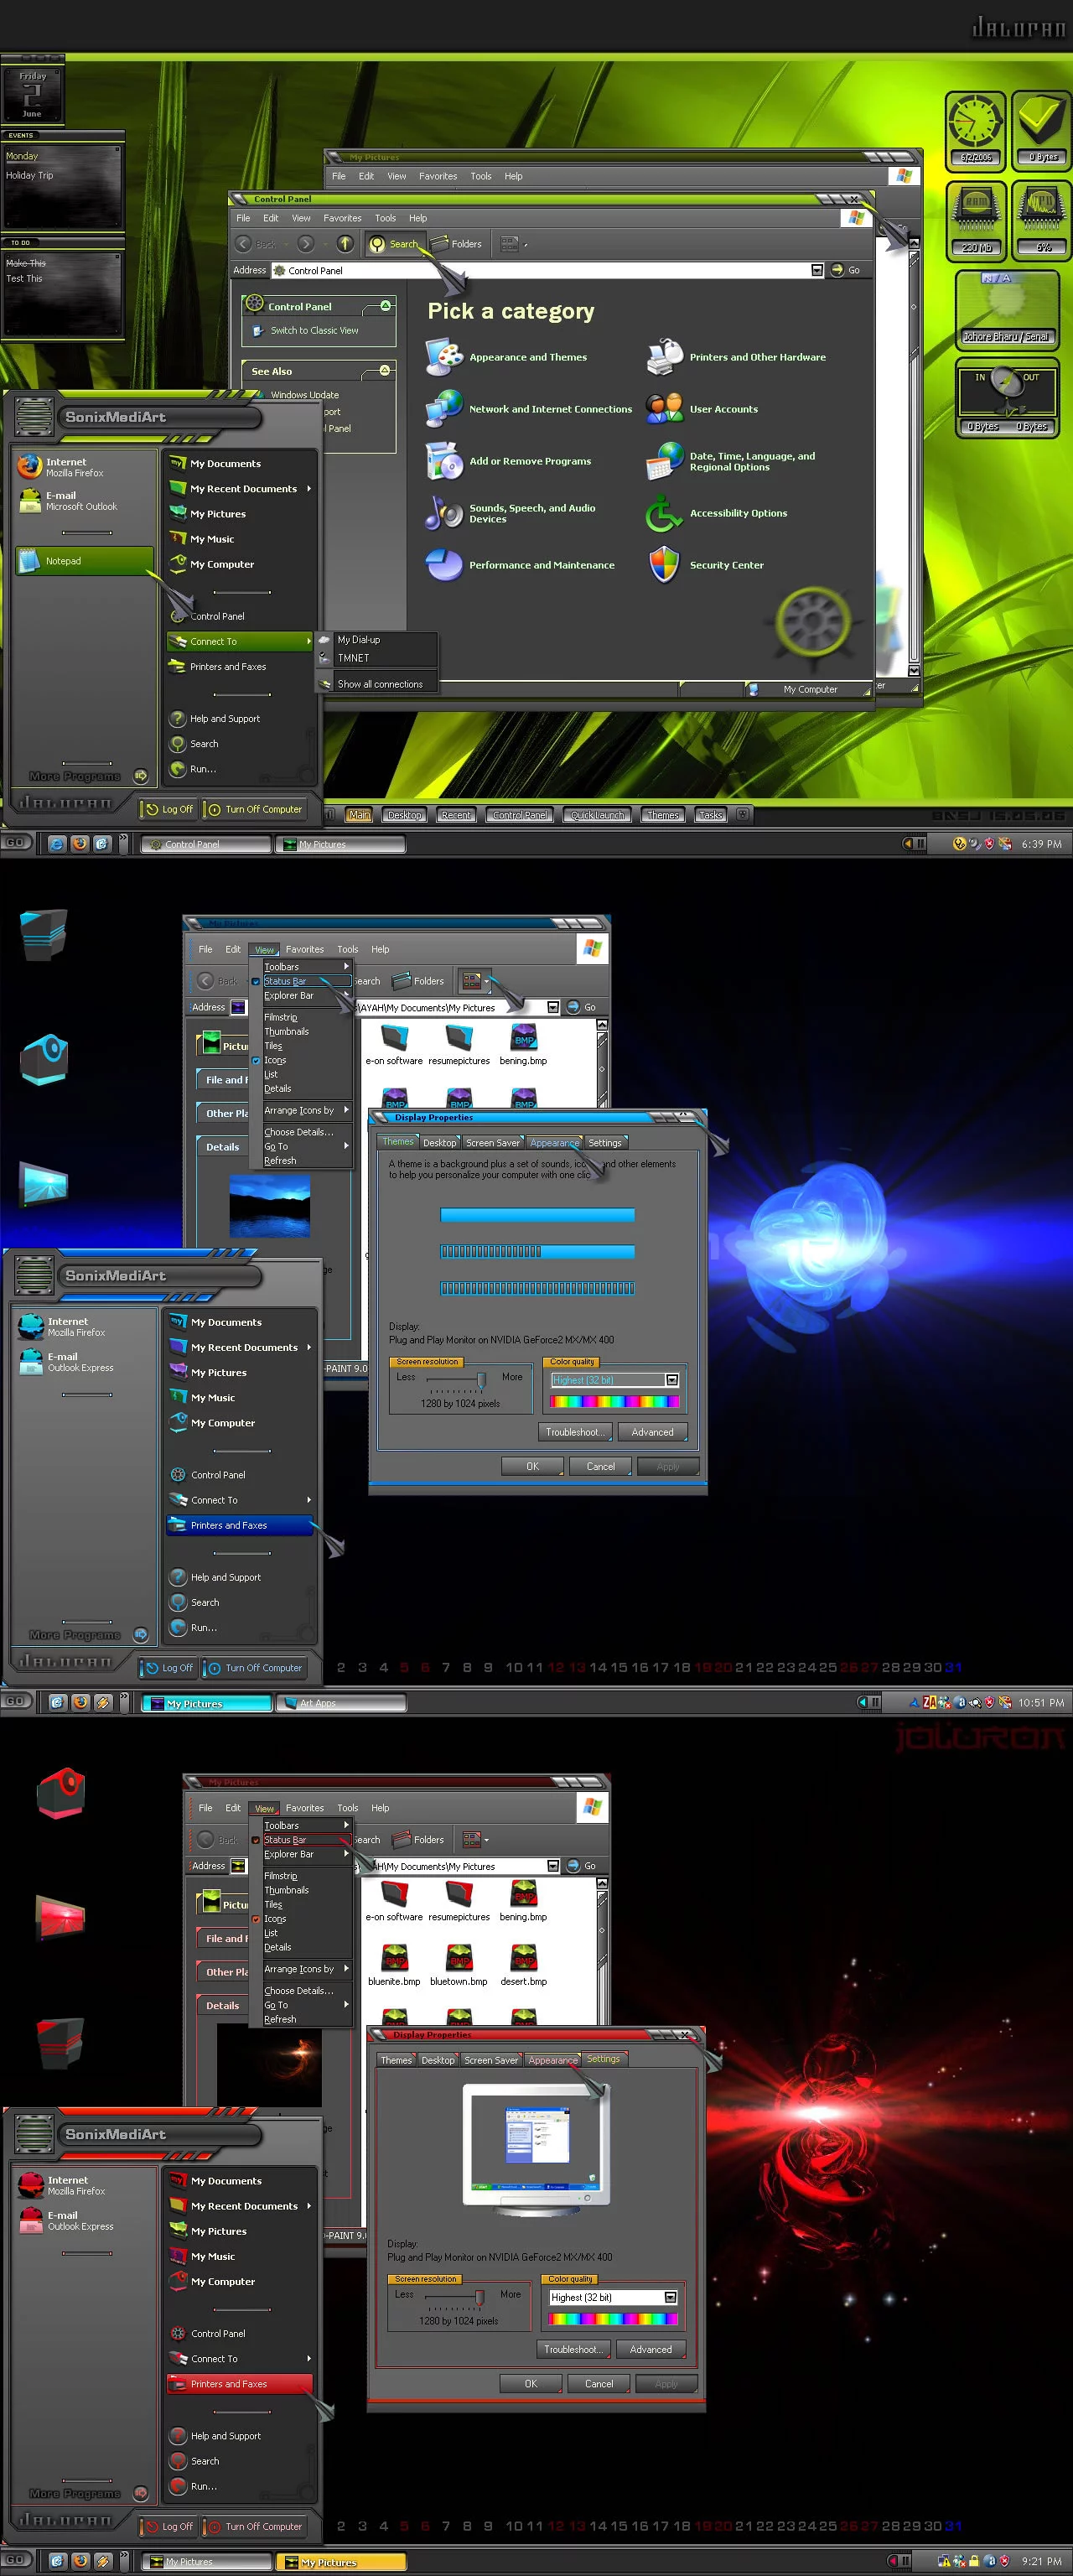Image resolution: width=1073 pixels, height=2576 pixels.
Task: Click Screen resolution slider in blue Display Properties
Action: coord(481,1380)
